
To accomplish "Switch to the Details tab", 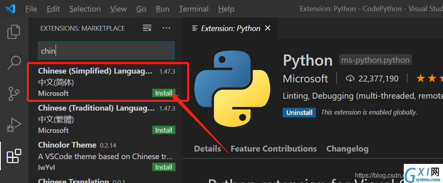I will [x=208, y=149].
